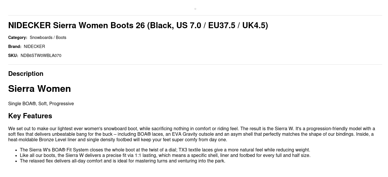Click the SKU code NDB6STW0WBLA070

[41, 56]
